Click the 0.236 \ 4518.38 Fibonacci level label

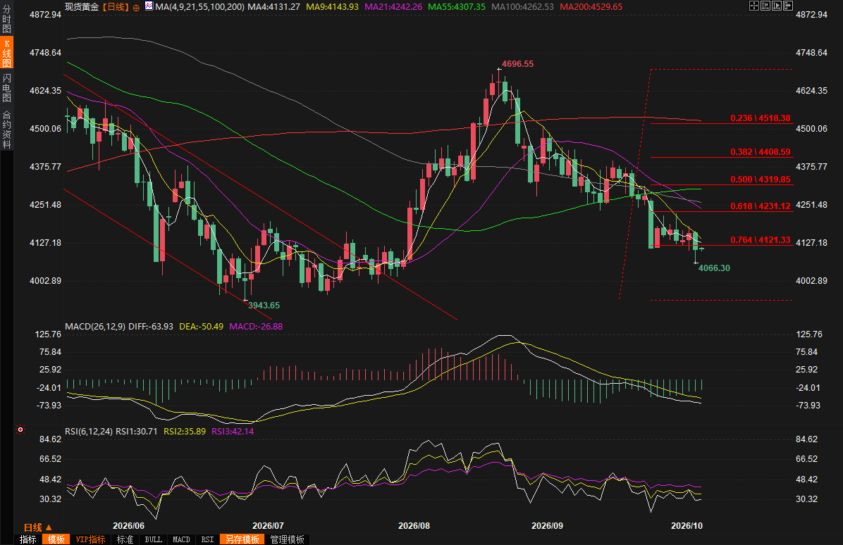(761, 118)
